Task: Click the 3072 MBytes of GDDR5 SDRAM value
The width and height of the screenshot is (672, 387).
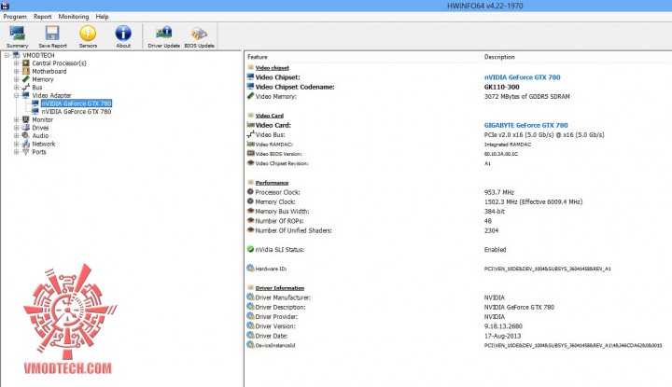Action: coord(526,97)
